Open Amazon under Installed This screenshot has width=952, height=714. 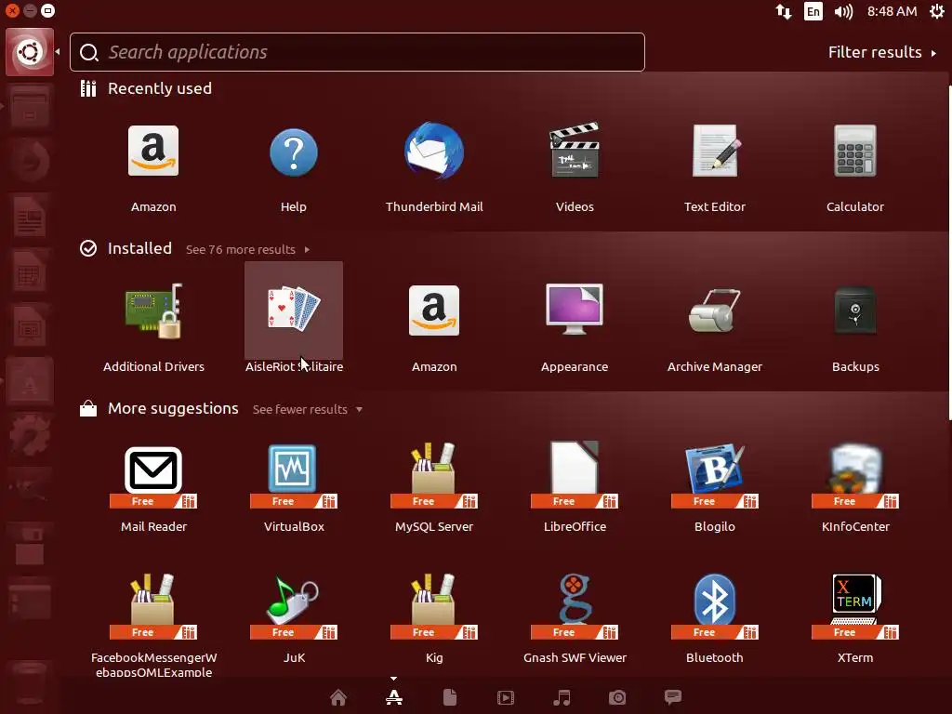click(434, 311)
